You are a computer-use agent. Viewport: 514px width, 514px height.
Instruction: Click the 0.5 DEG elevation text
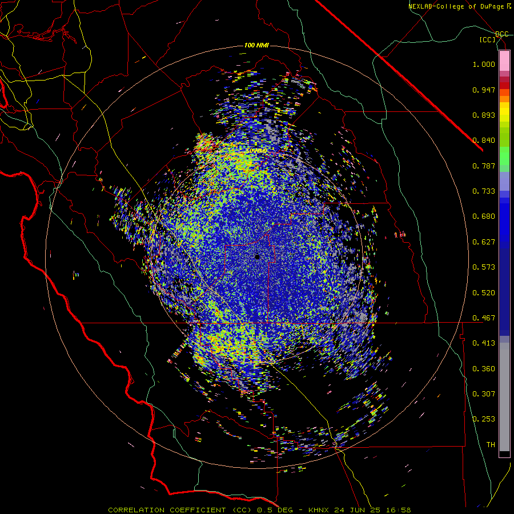click(276, 510)
